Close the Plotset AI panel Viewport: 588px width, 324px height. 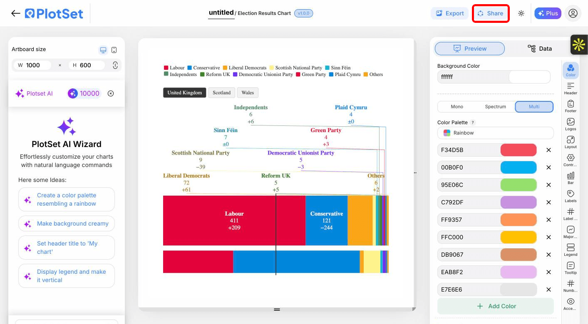tap(111, 93)
